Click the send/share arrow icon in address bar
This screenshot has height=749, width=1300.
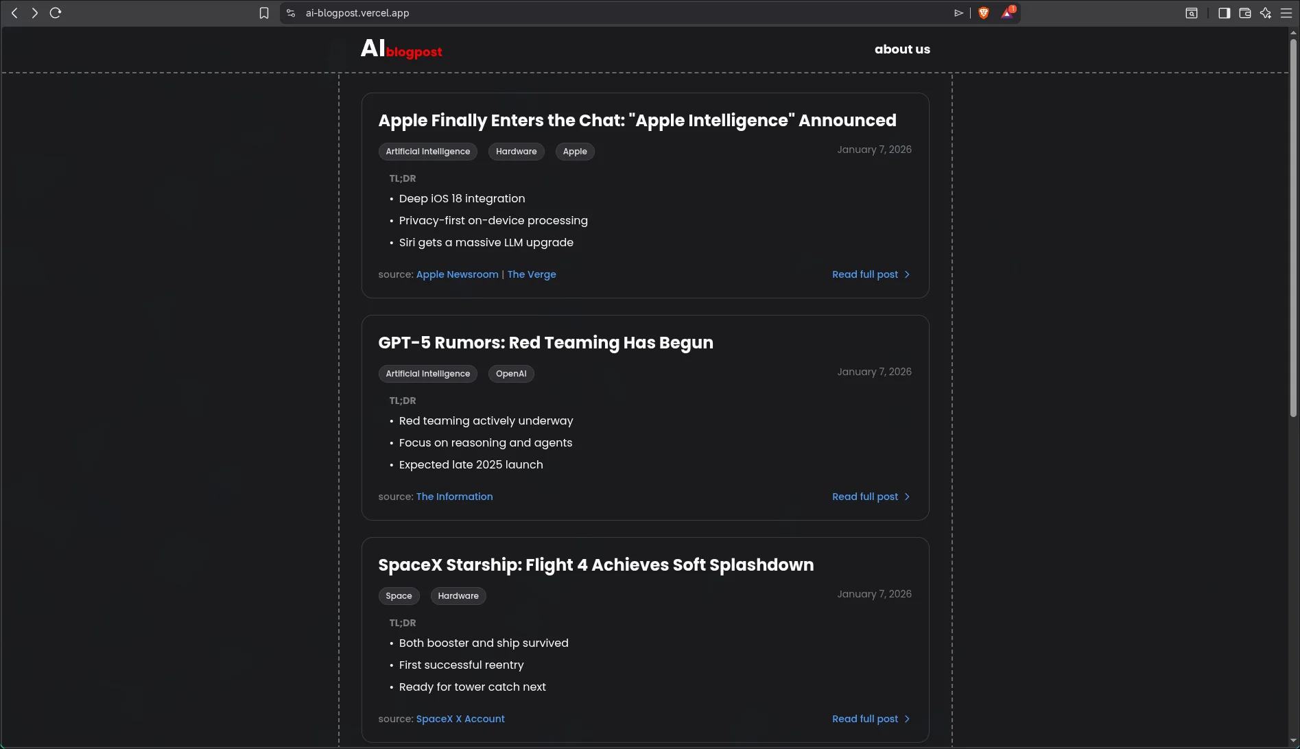[958, 13]
